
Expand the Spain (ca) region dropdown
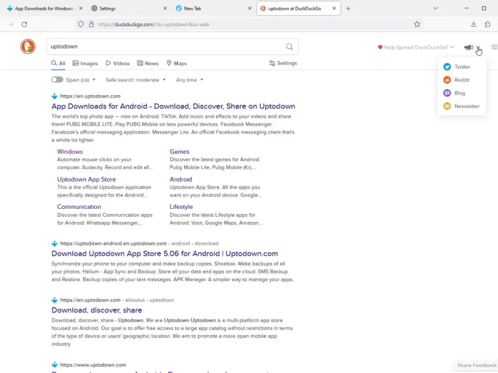(x=81, y=80)
